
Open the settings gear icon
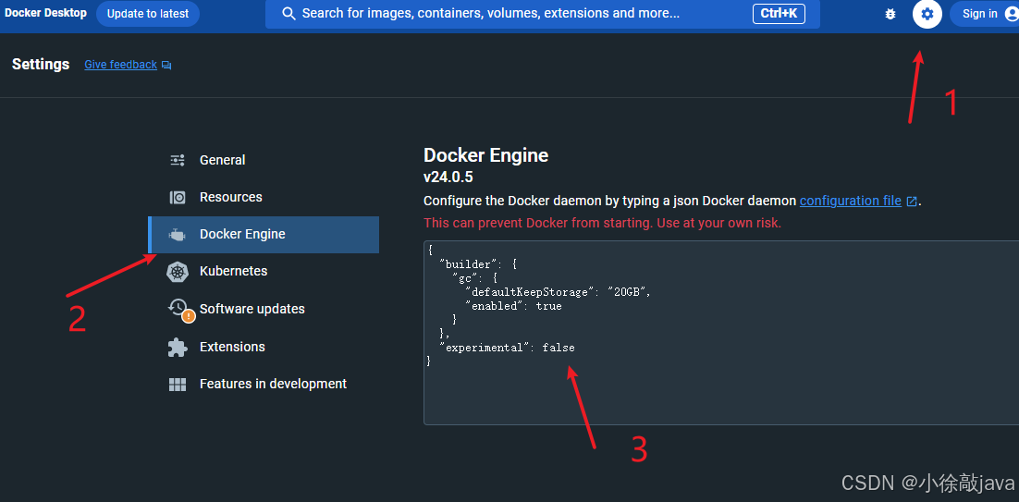[927, 14]
